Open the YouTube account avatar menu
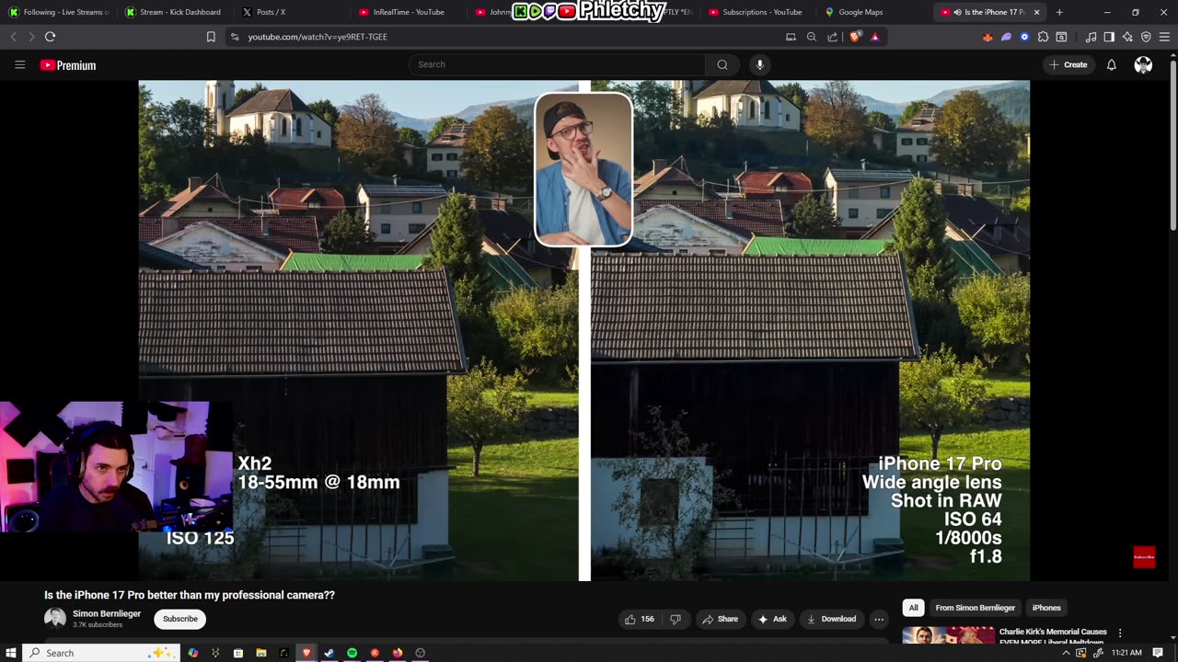1178x662 pixels. tap(1143, 65)
